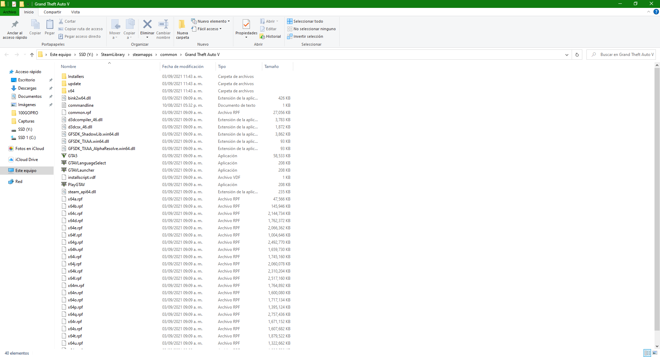Open the Archivo menu
The width and height of the screenshot is (660, 357).
tap(10, 12)
